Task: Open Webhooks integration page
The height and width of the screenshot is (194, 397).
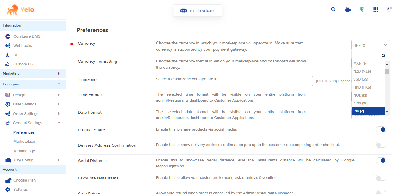Action: coord(23,46)
